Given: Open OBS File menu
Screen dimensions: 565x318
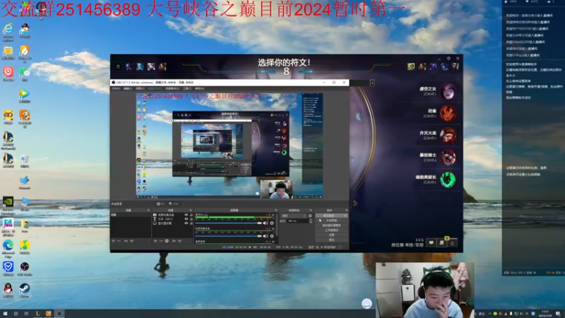Looking at the screenshot, I should click(x=116, y=89).
